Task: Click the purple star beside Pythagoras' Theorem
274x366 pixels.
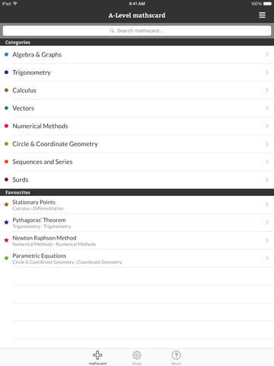Action: pyautogui.click(x=6, y=222)
